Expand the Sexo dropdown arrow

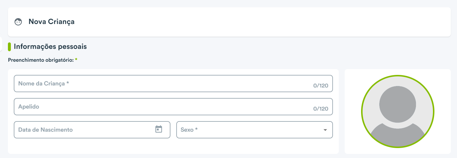325,130
